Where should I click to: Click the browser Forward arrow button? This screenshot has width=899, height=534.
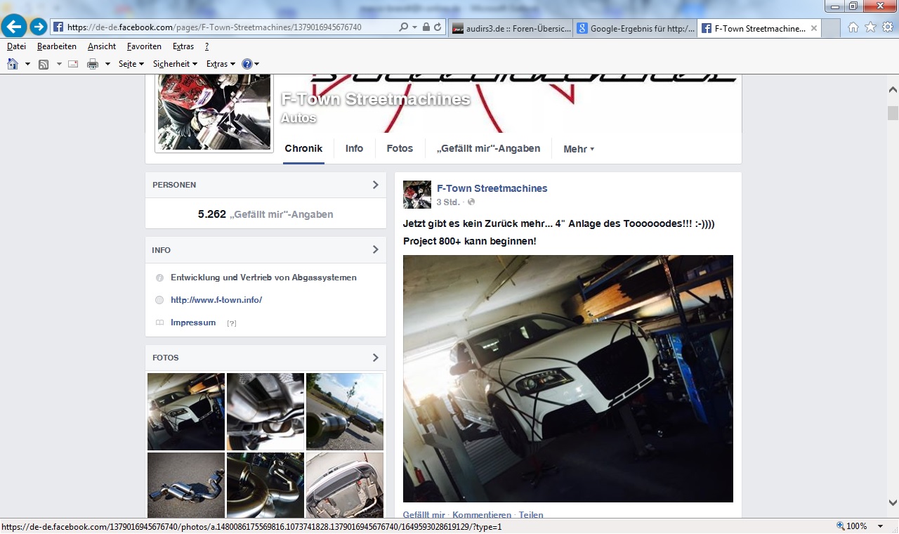[x=38, y=27]
